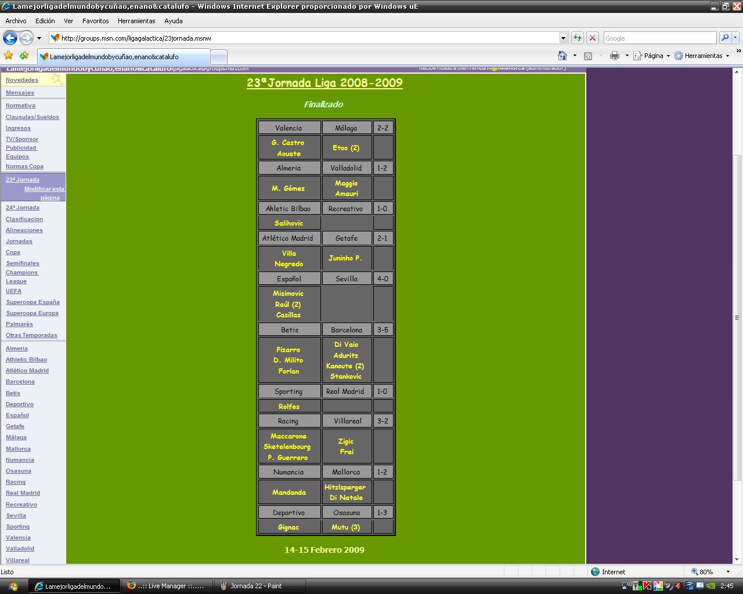Open the Ayuda menu
743x594 pixels.
(173, 21)
